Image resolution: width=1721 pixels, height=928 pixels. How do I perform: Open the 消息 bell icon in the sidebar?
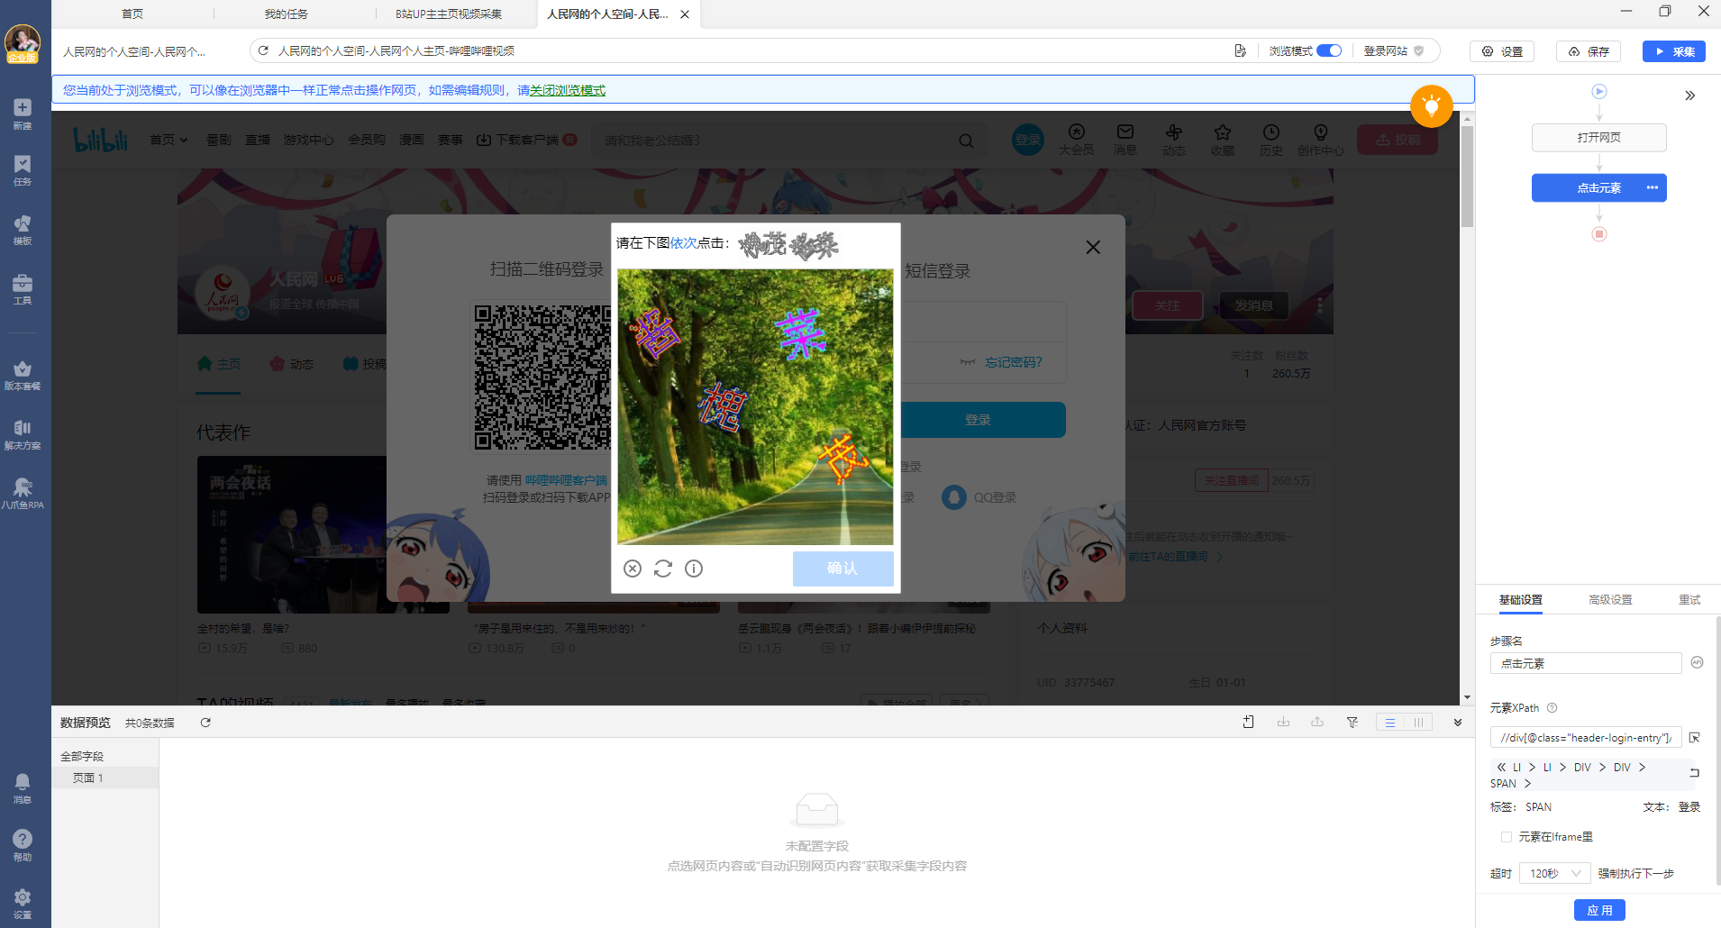click(23, 788)
